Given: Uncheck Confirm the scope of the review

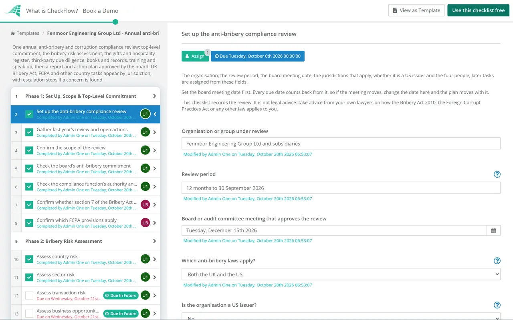Looking at the screenshot, I should pyautogui.click(x=29, y=150).
